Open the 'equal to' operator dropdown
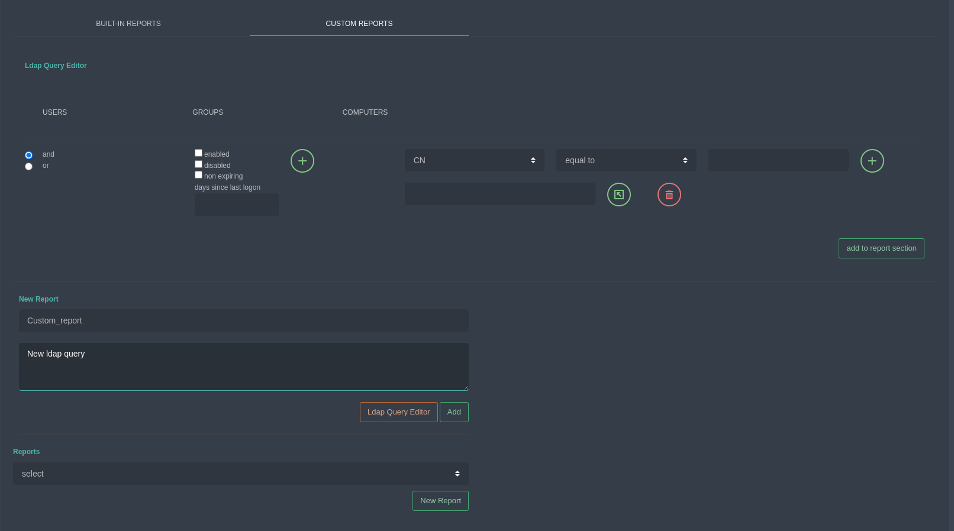 tap(626, 160)
